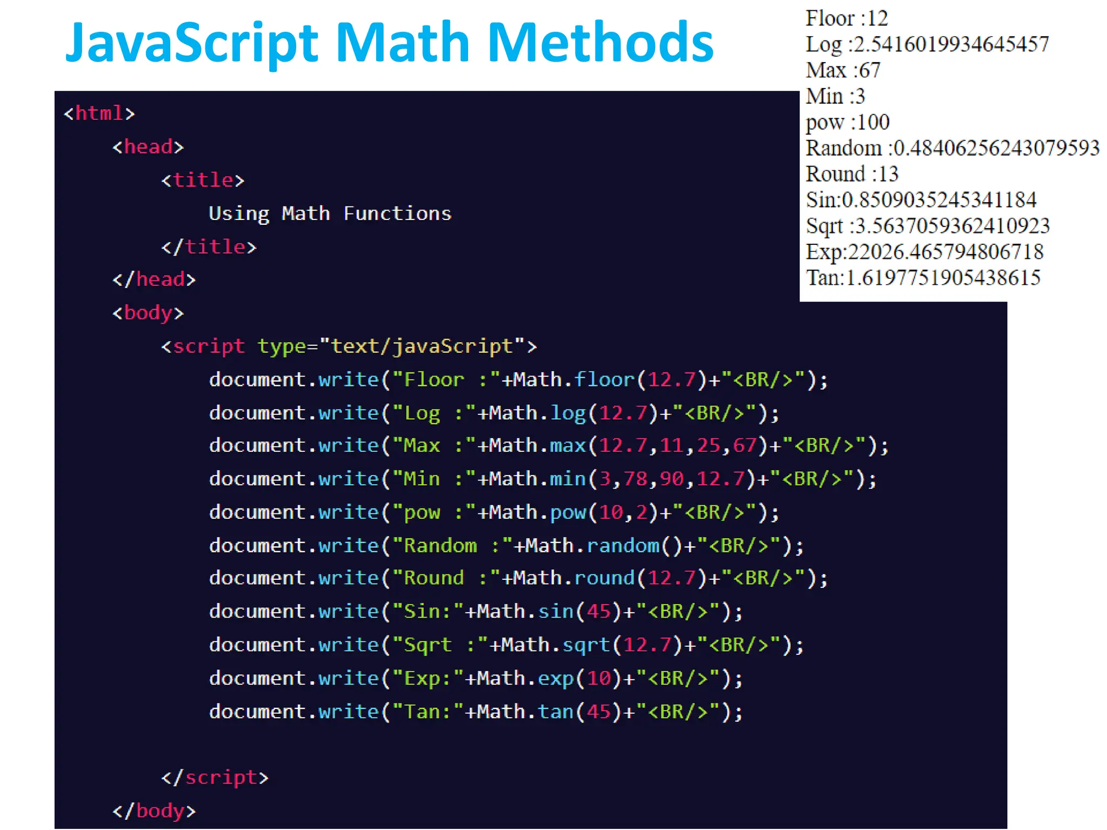
Task: Click the opening <title> tag
Action: click(203, 180)
